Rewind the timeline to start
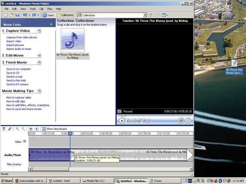246x184 pixels. click(31, 129)
